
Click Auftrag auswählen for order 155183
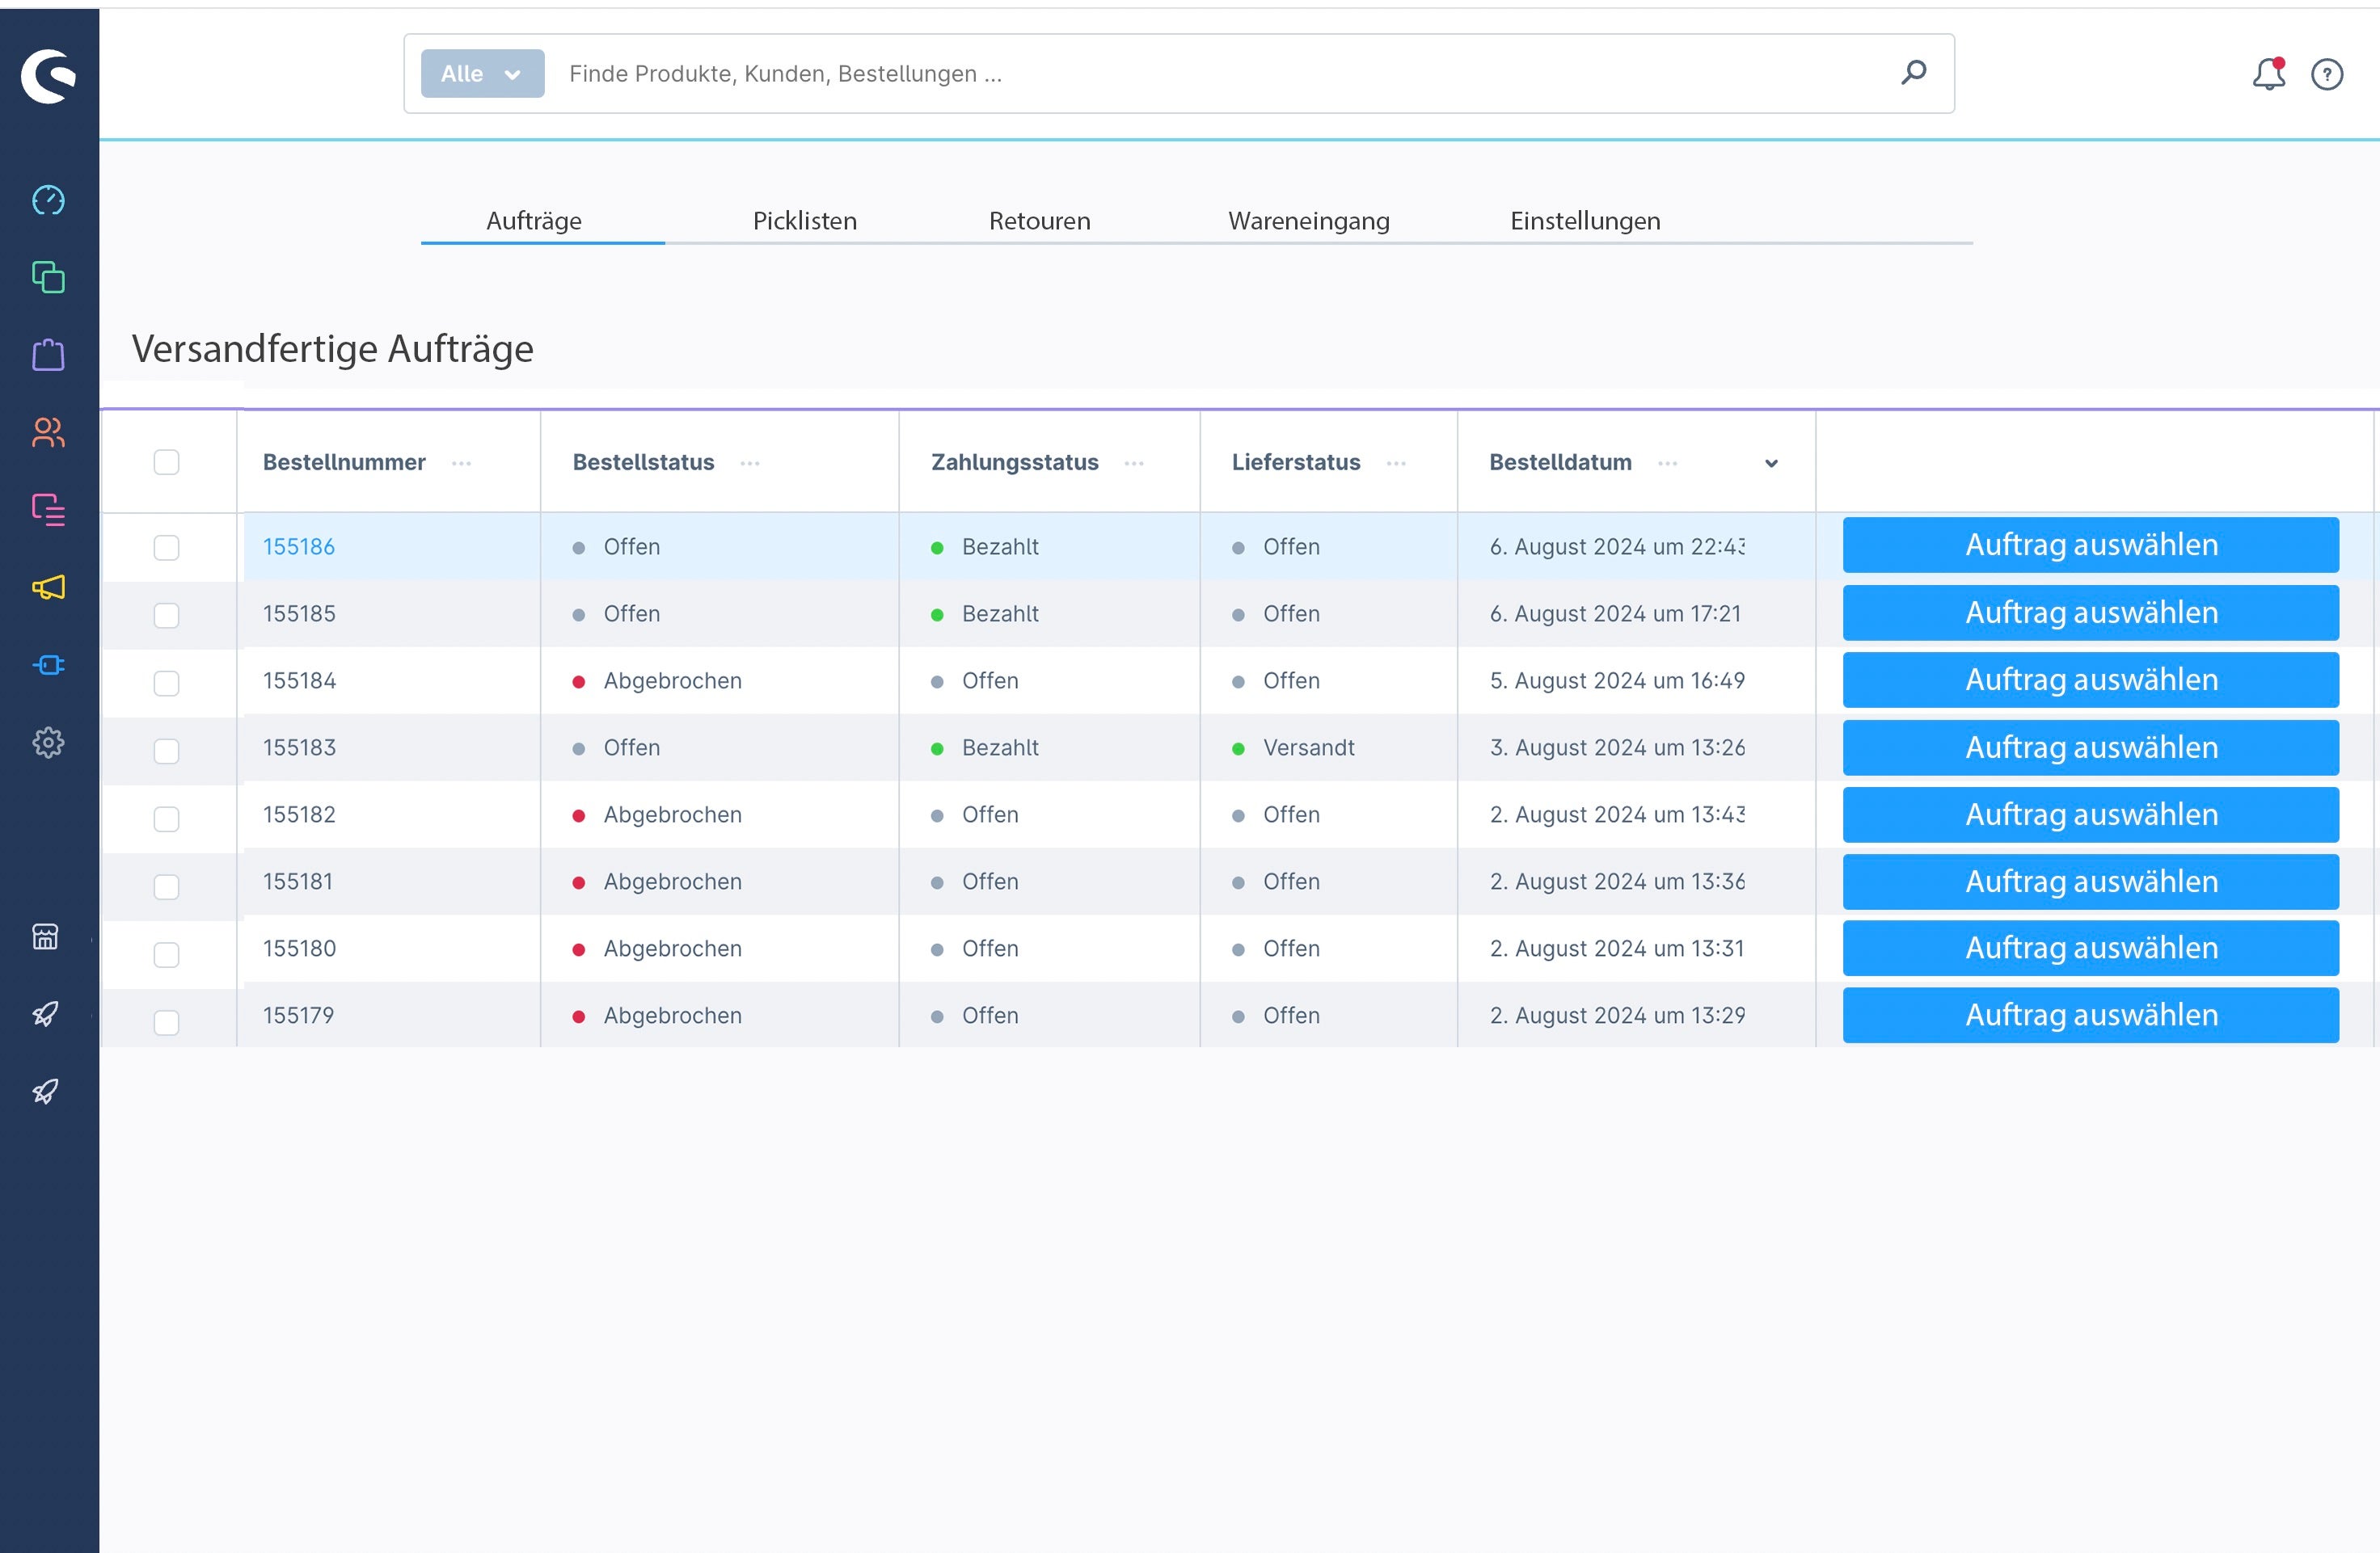coord(2091,747)
